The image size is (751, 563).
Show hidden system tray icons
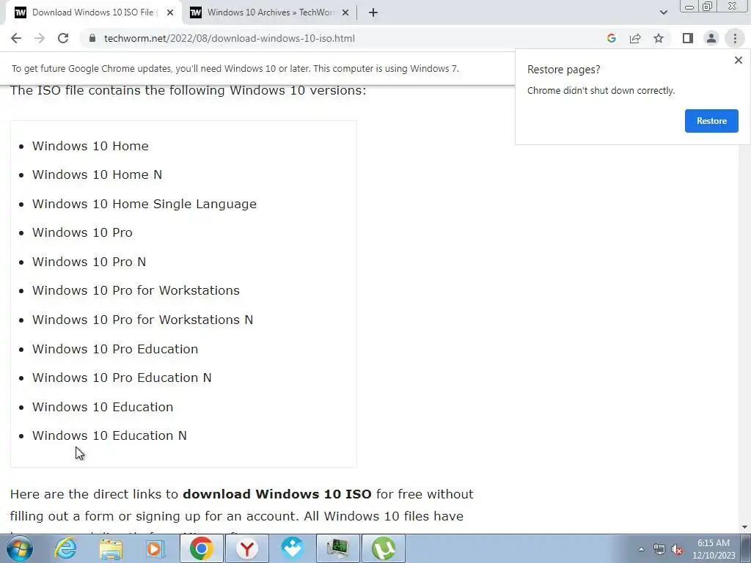(641, 549)
